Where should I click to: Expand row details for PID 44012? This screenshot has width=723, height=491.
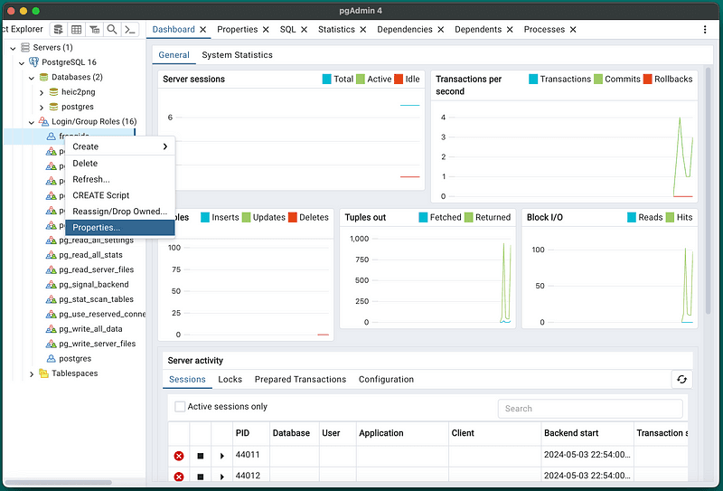221,477
